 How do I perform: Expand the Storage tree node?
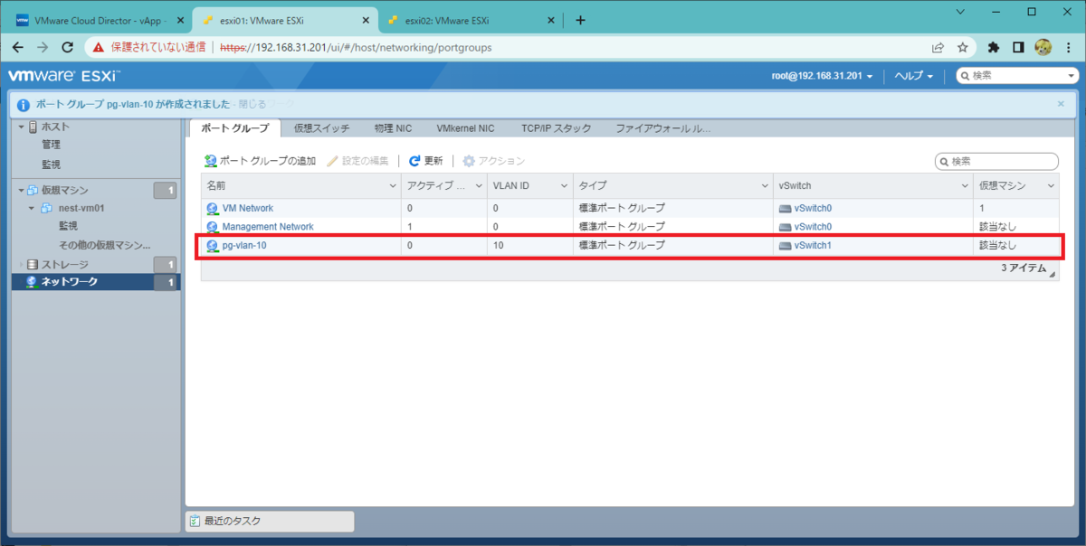point(21,264)
